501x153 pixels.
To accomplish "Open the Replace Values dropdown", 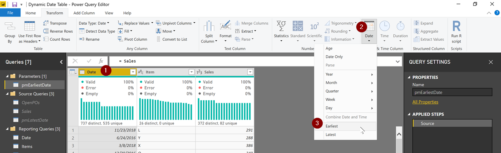I will pyautogui.click(x=136, y=23).
